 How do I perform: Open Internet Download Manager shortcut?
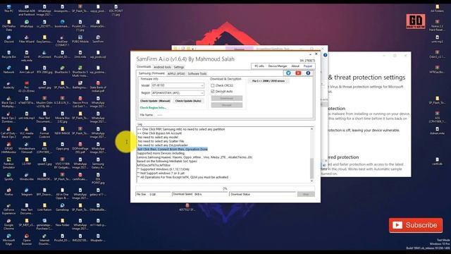point(44,239)
